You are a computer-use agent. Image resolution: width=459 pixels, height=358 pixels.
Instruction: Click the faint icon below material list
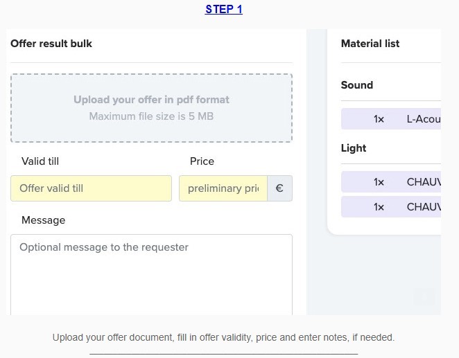tap(424, 297)
